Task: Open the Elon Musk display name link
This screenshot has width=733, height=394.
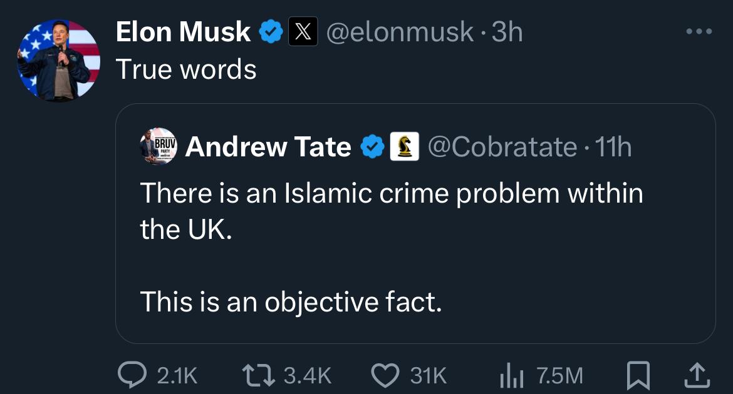Action: click(183, 32)
